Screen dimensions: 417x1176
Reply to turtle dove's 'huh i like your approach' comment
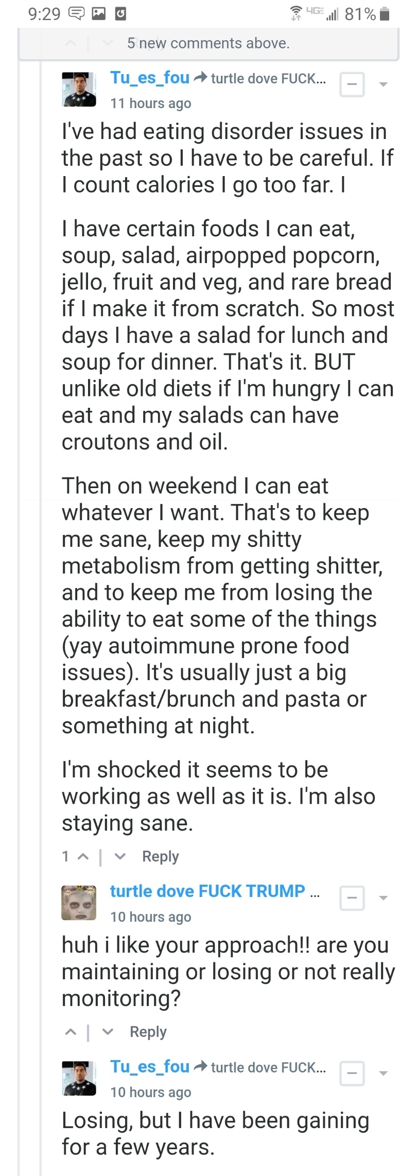[148, 1031]
